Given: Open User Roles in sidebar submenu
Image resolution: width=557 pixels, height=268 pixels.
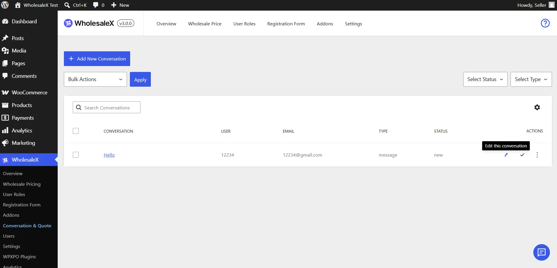Looking at the screenshot, I should click(14, 194).
